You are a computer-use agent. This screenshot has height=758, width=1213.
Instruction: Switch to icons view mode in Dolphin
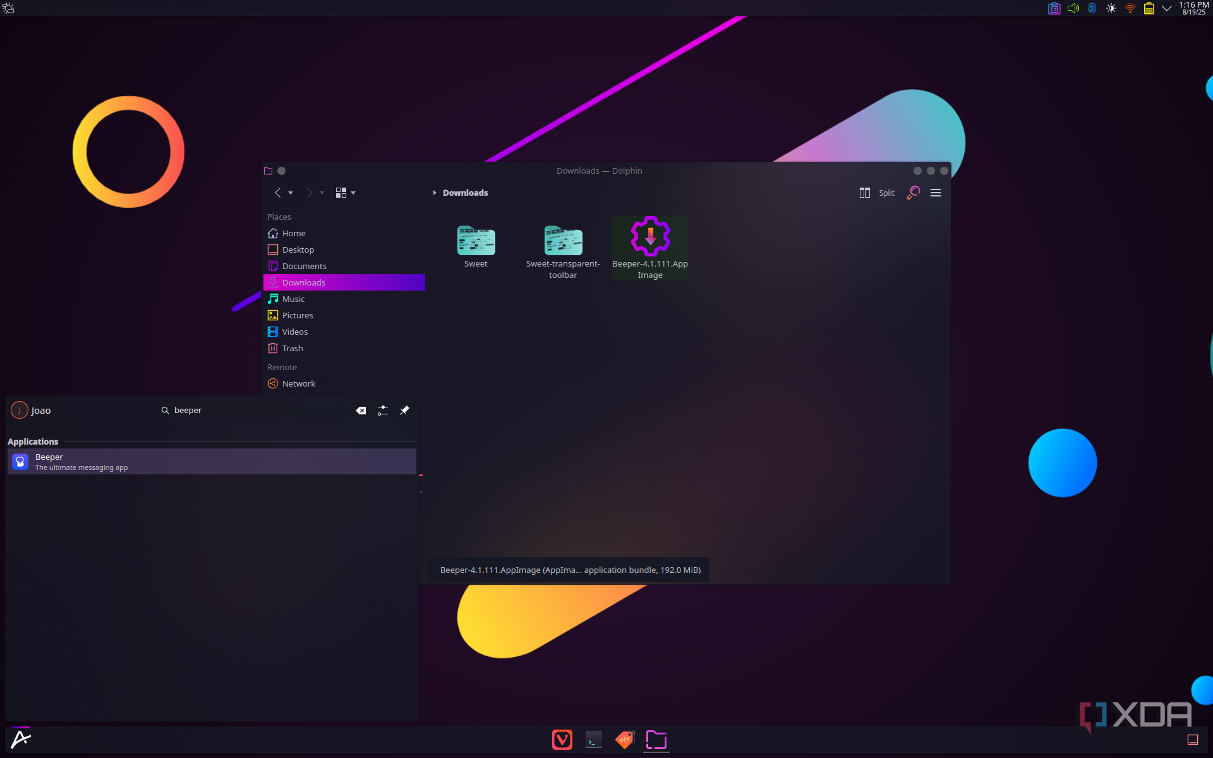coord(341,193)
